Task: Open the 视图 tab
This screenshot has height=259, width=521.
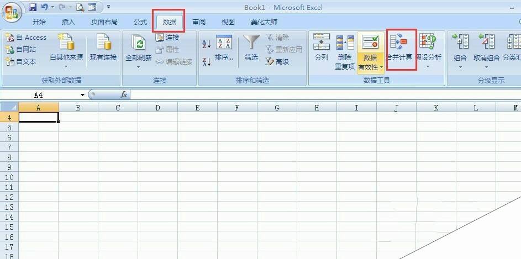Action: (228, 22)
